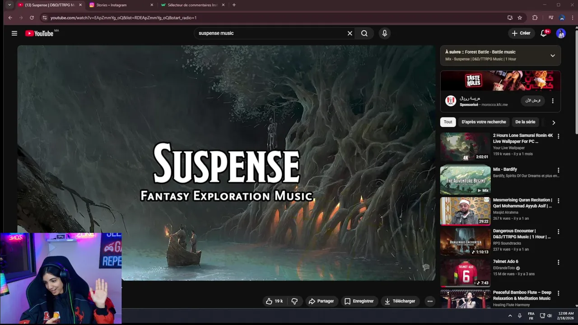Screen dimensions: 578x325
Task: Open more actions ellipsis below the video
Action: tap(430, 301)
